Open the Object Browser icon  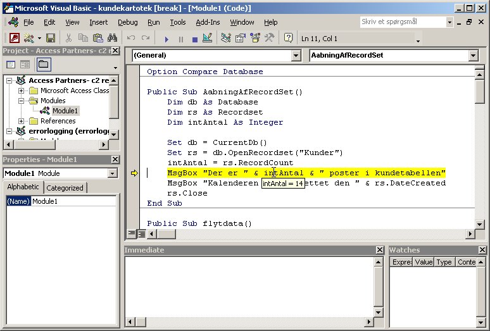(x=254, y=38)
